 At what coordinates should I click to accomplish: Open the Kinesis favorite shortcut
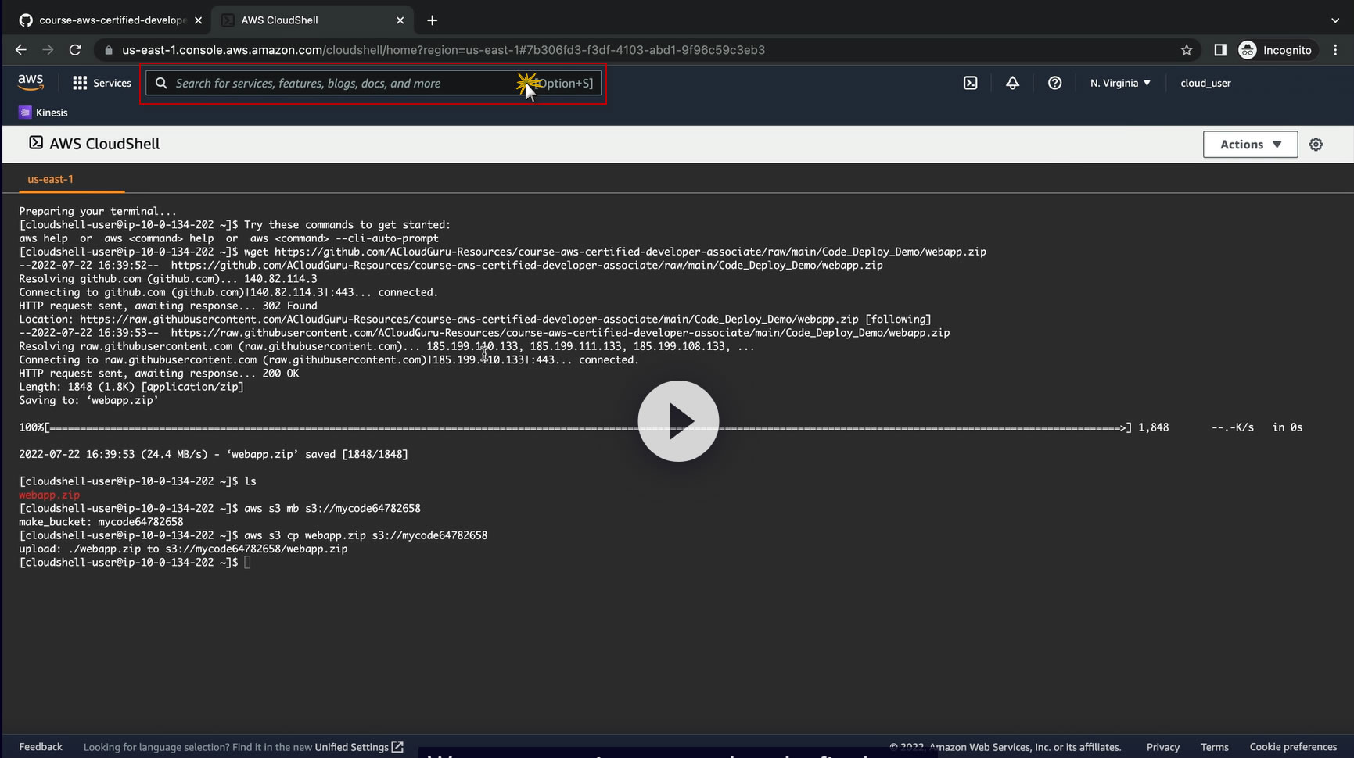(x=43, y=113)
